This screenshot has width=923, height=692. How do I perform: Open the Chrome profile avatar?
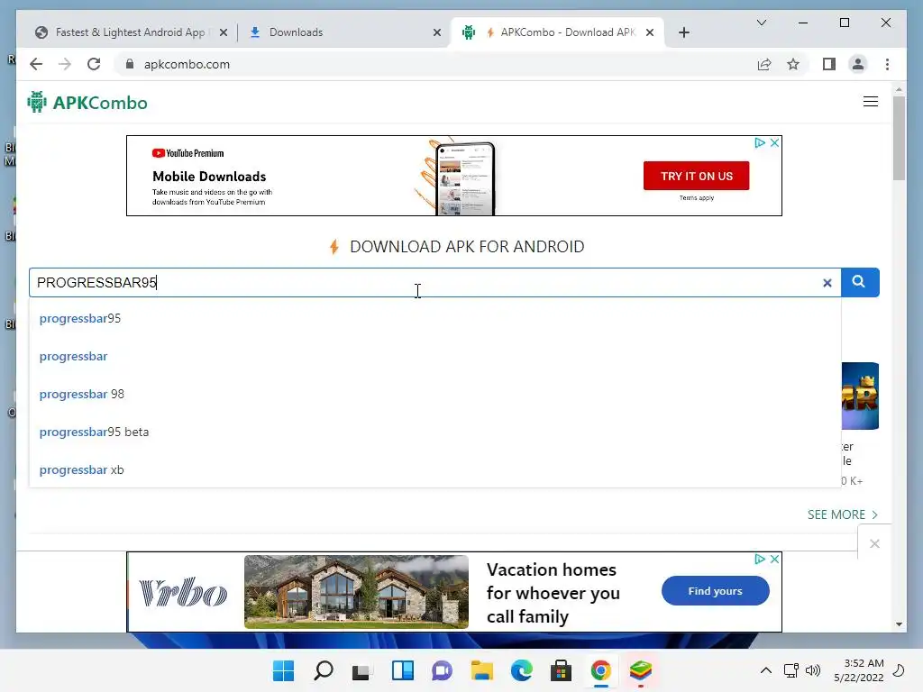[x=858, y=64]
